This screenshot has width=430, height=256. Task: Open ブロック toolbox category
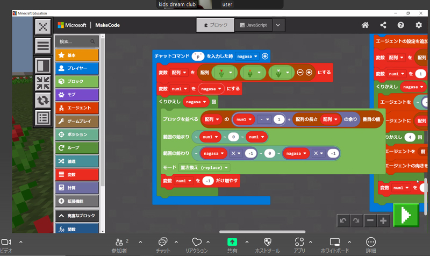coord(77,81)
